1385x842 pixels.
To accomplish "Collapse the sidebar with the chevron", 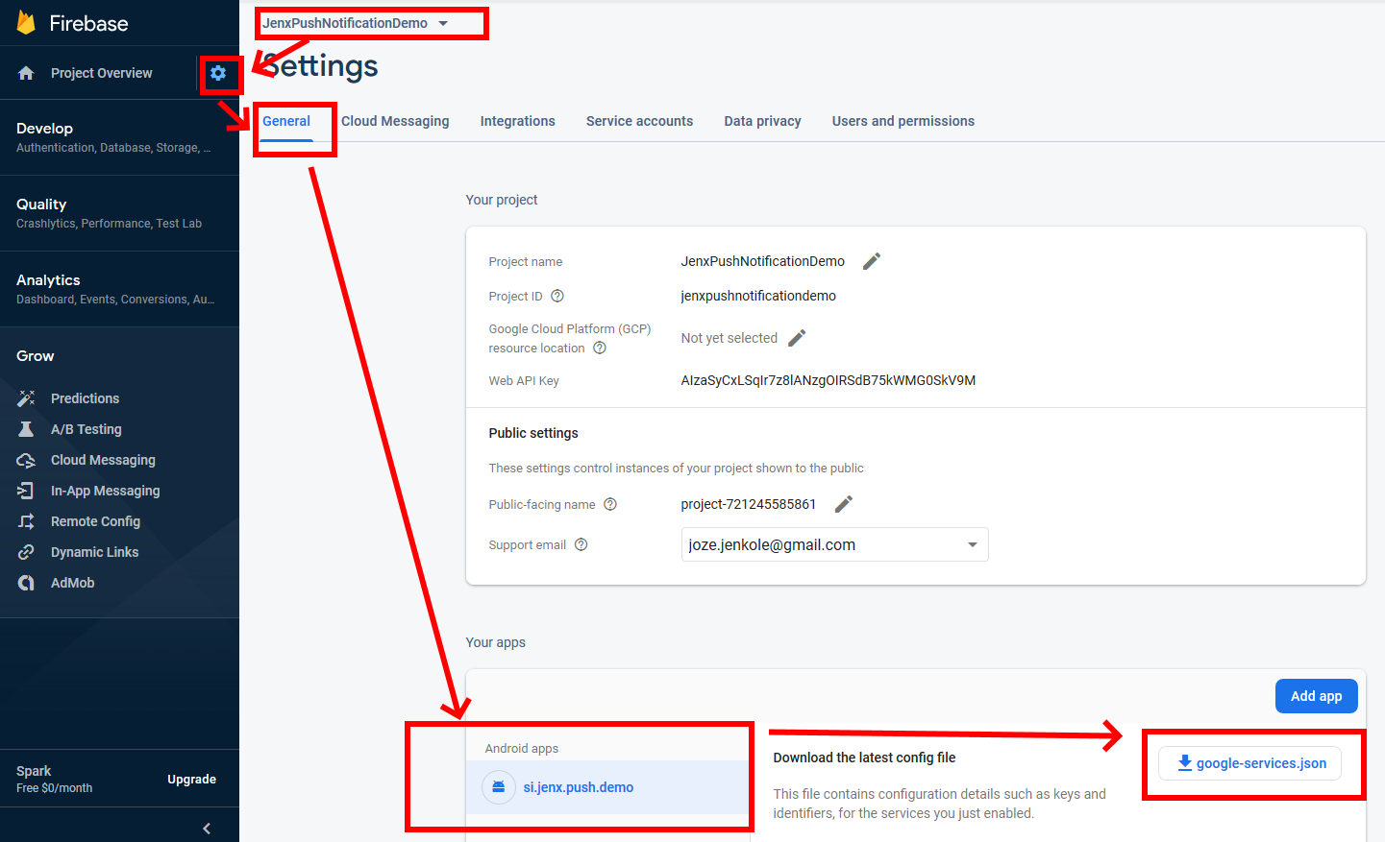I will tap(205, 827).
